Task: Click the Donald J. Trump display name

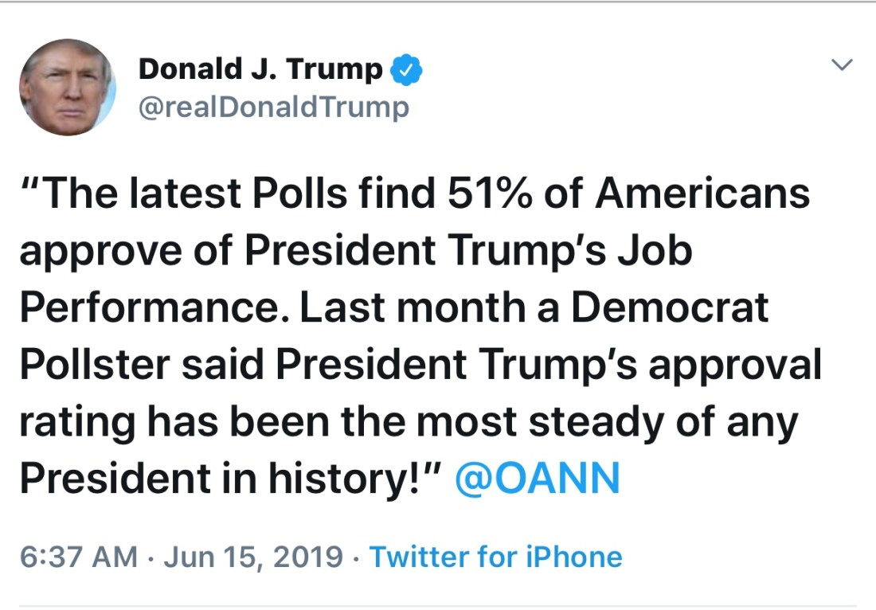Action: [x=260, y=70]
